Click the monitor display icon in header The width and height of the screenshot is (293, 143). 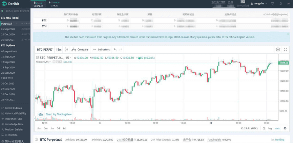[x=272, y=3]
